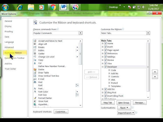Select the E-mail command icon

[x=35, y=79]
